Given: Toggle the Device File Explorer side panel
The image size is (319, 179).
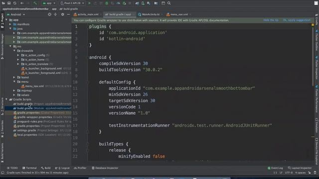Looking at the screenshot, I should click(x=317, y=151).
